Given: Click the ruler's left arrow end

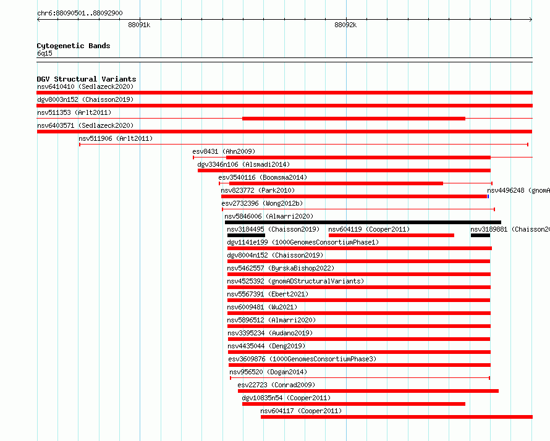Looking at the screenshot, I should click(38, 20).
